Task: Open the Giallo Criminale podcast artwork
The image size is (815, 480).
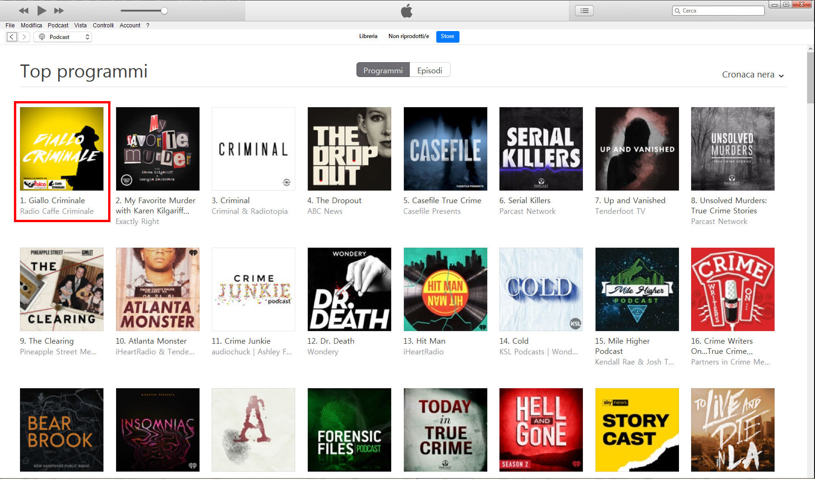Action: [62, 149]
